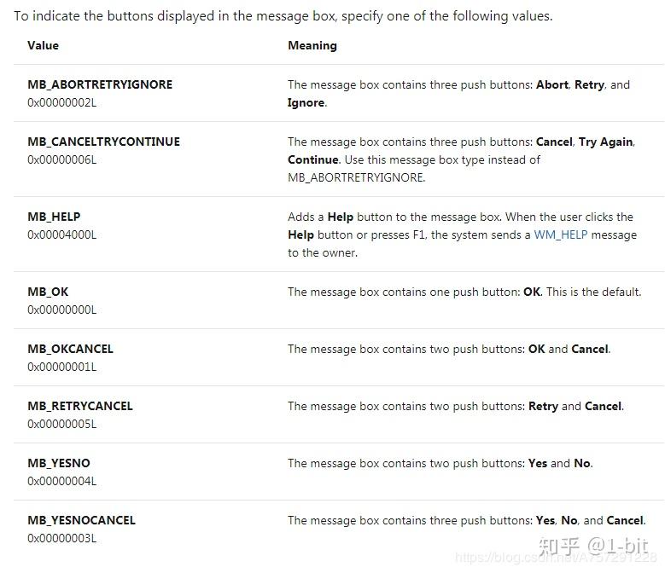Select the MB_YESNOCANCEL value name

[x=81, y=520]
